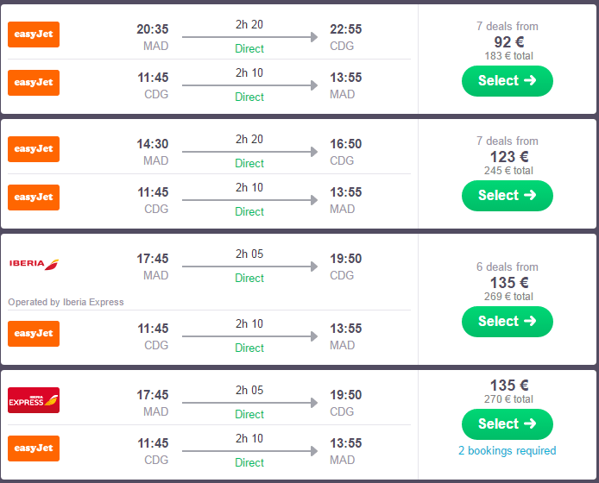Click easyJet logo in second card's return flight
Viewport: 599px width, 483px height.
click(x=34, y=198)
